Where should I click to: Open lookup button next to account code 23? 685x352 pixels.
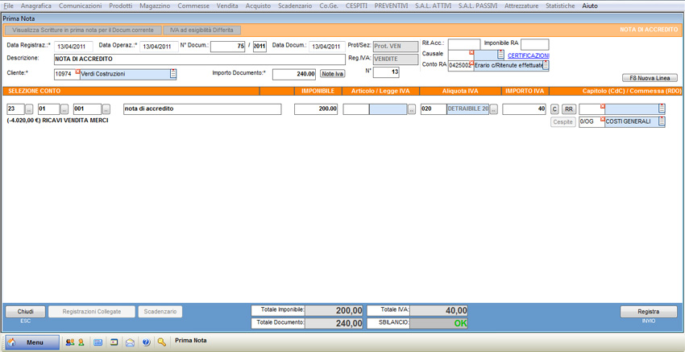click(x=30, y=109)
